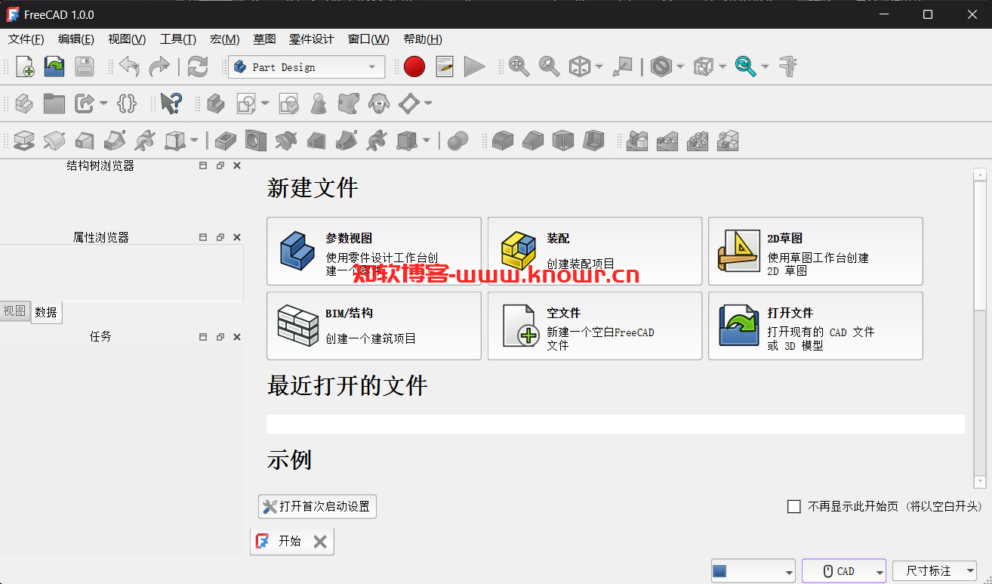Close the 开始 tab with X
Screen dimensions: 992x584
[x=320, y=542]
